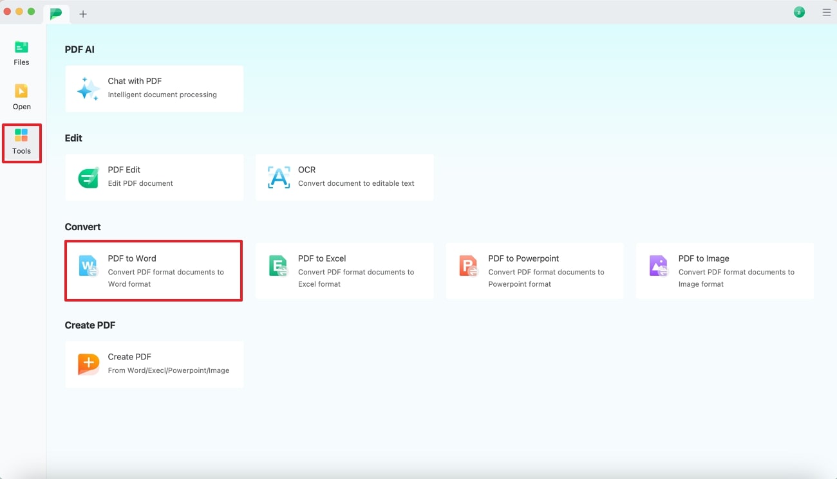Switch to the home tab with app logo
Screen dimensions: 837x479
click(x=57, y=14)
